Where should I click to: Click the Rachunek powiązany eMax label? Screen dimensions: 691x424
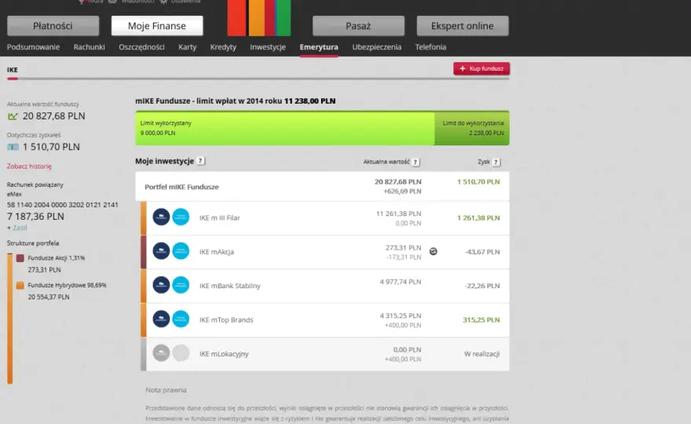point(35,189)
